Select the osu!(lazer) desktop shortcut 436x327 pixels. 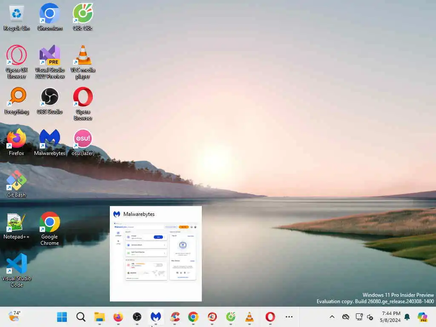point(83,142)
